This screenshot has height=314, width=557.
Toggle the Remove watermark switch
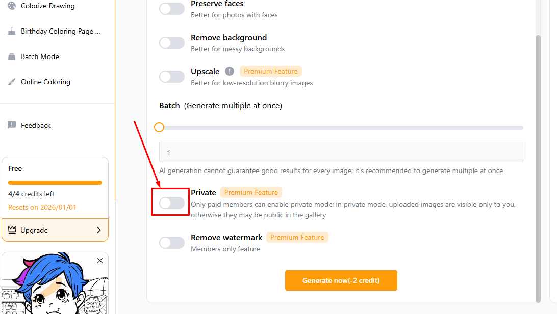pos(172,242)
